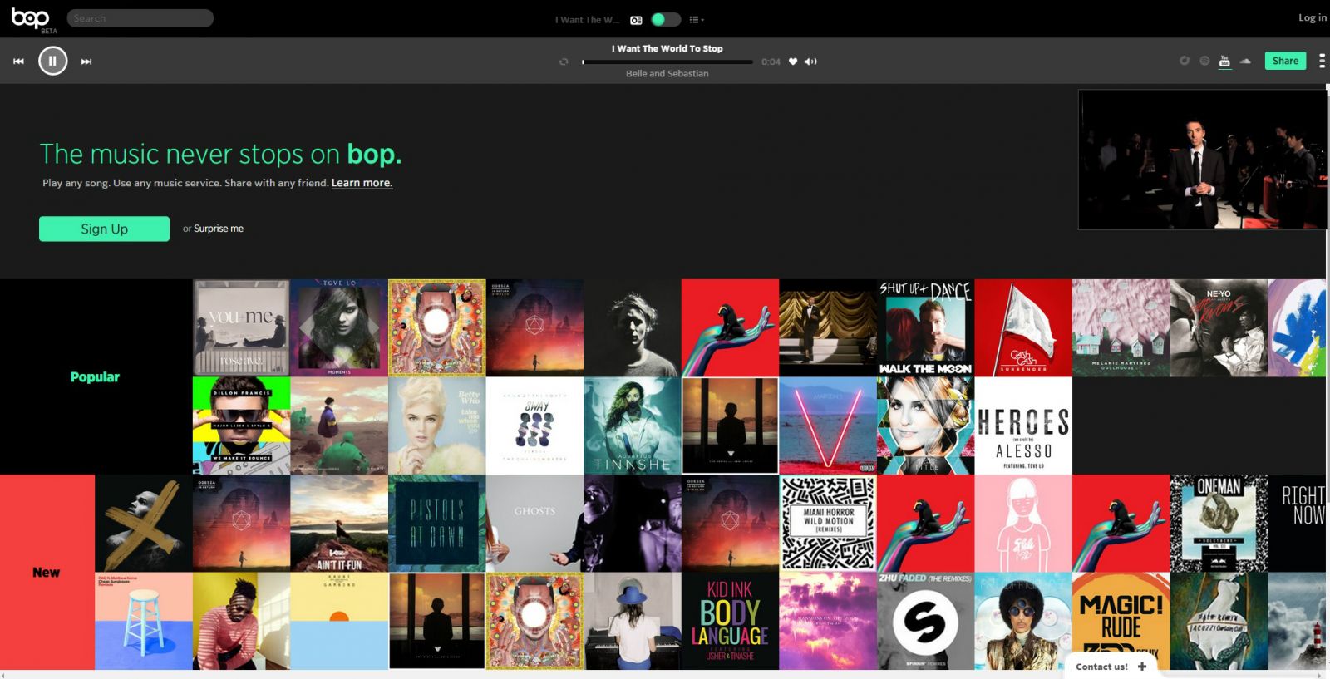
Task: Open the three-dot more options menu
Action: click(x=1322, y=61)
